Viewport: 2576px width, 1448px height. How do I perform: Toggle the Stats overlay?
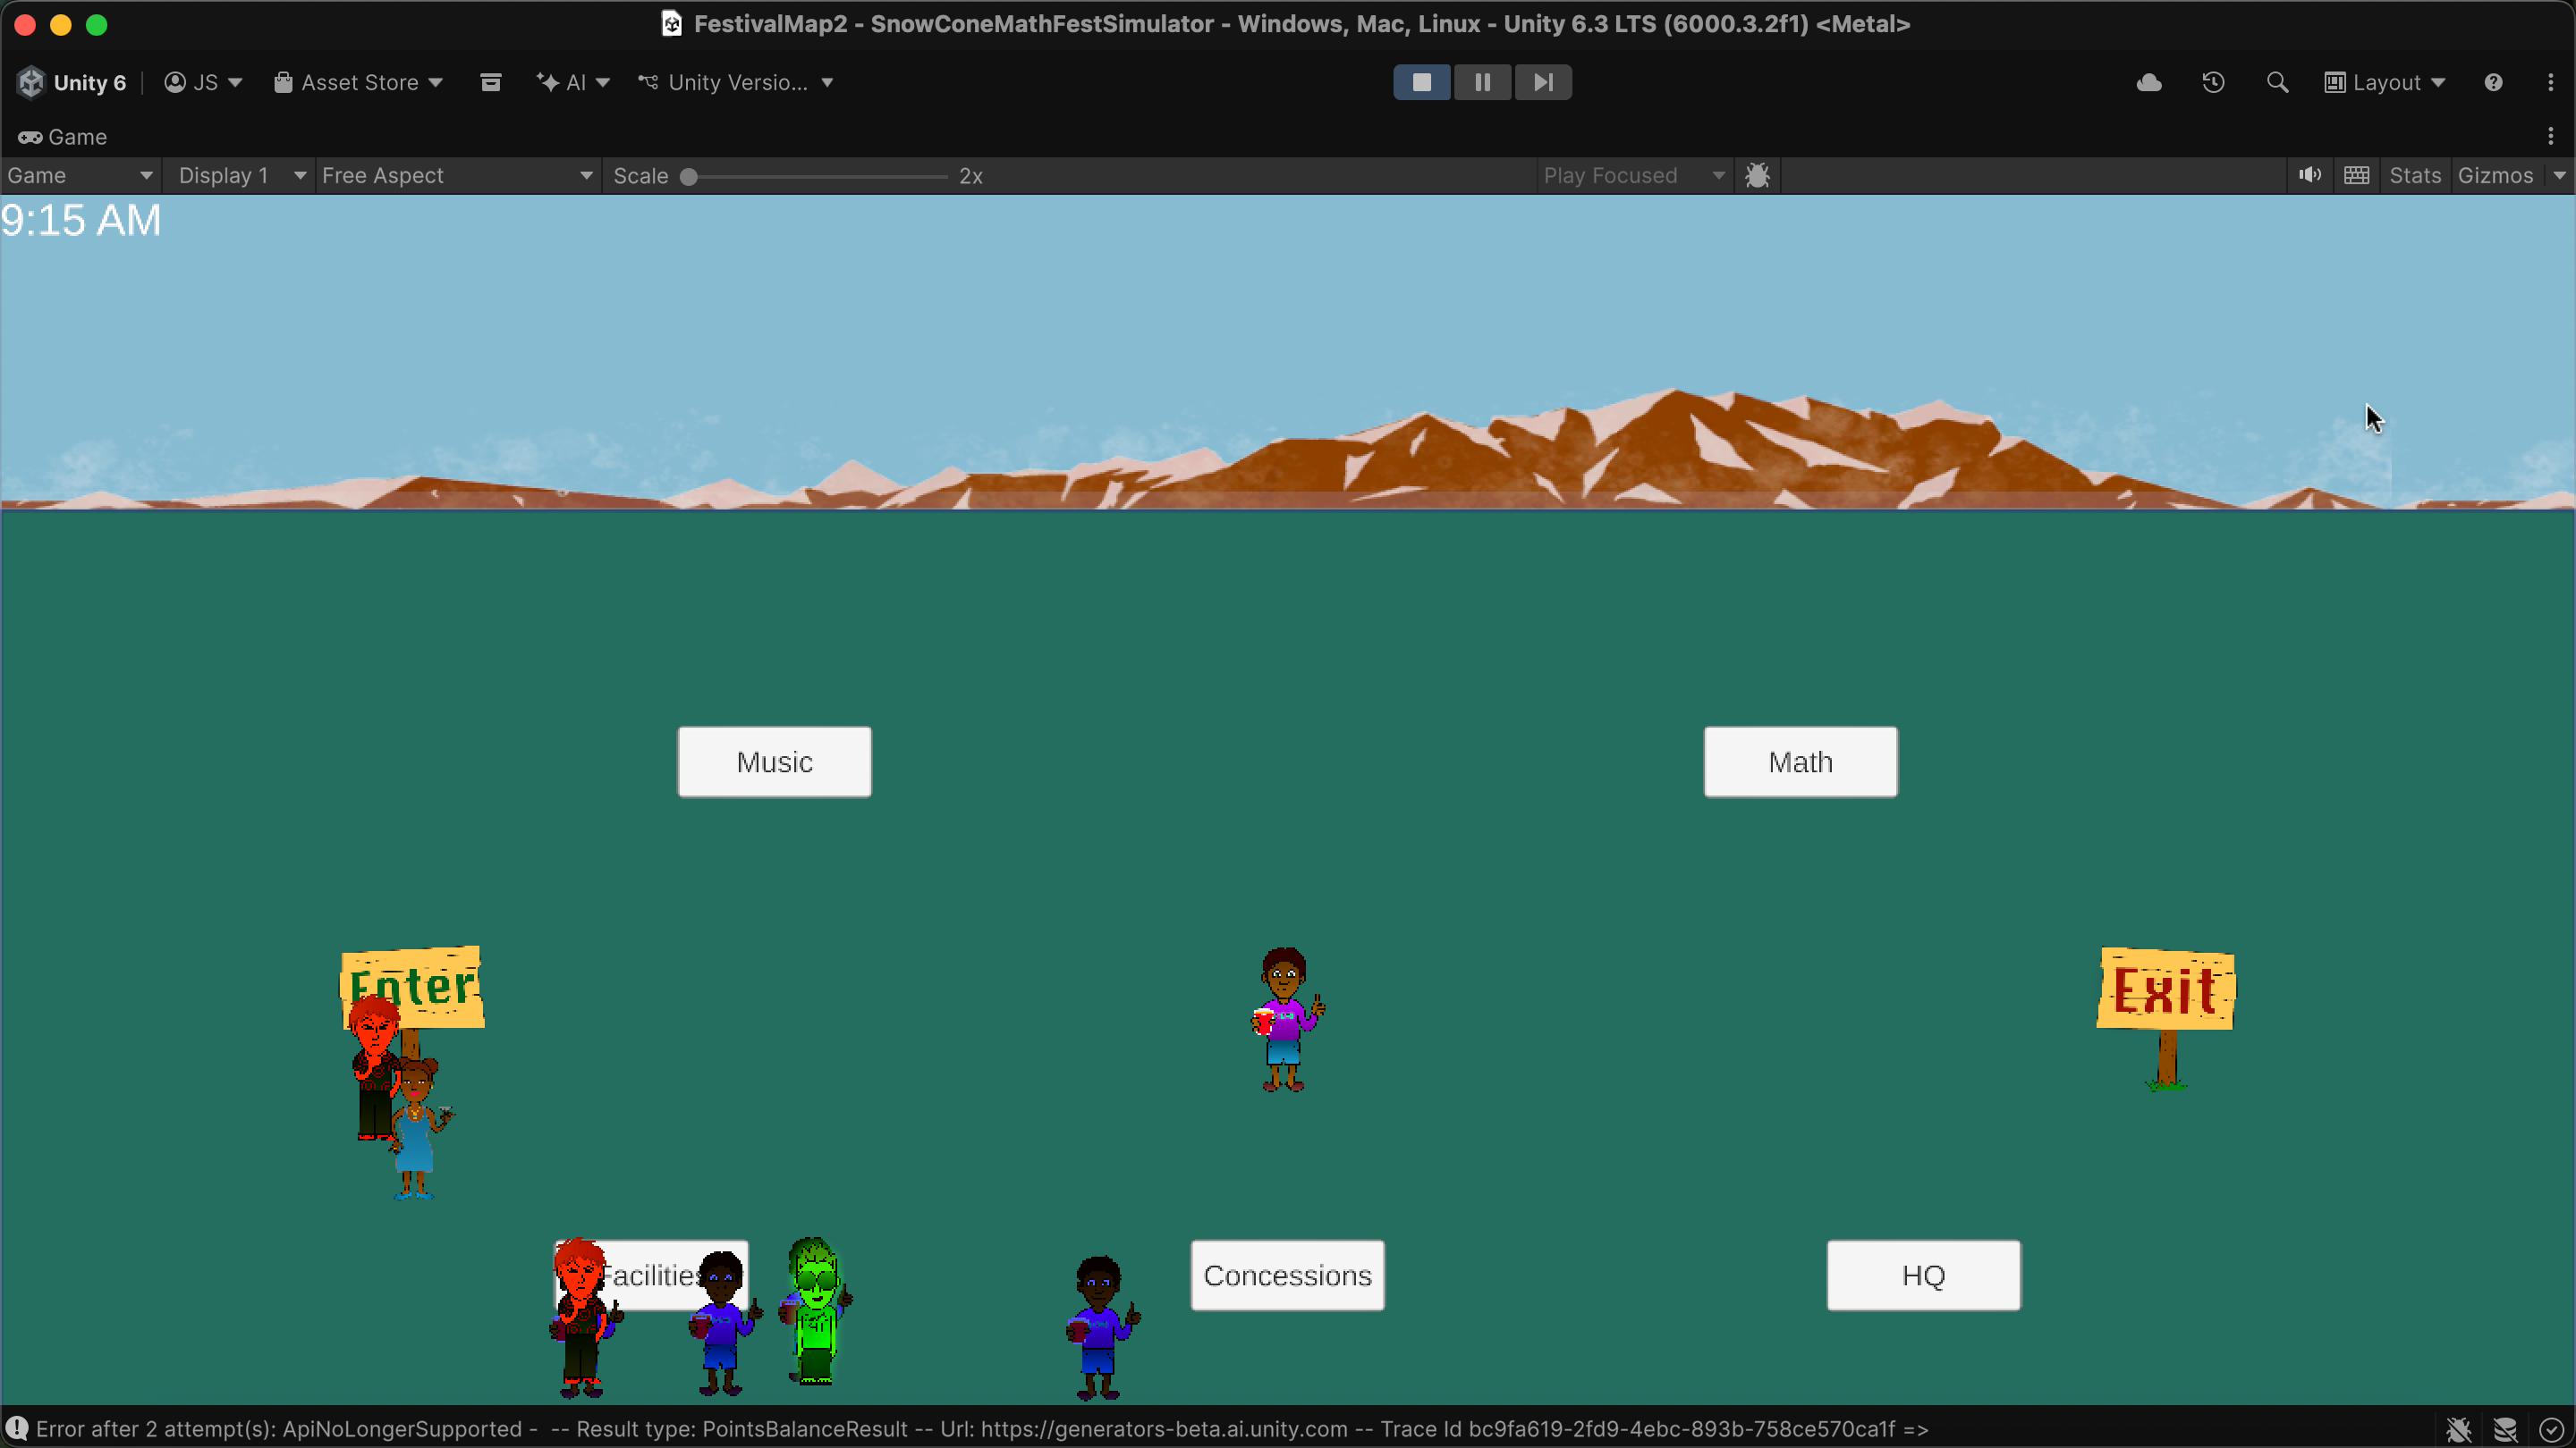coord(2414,176)
